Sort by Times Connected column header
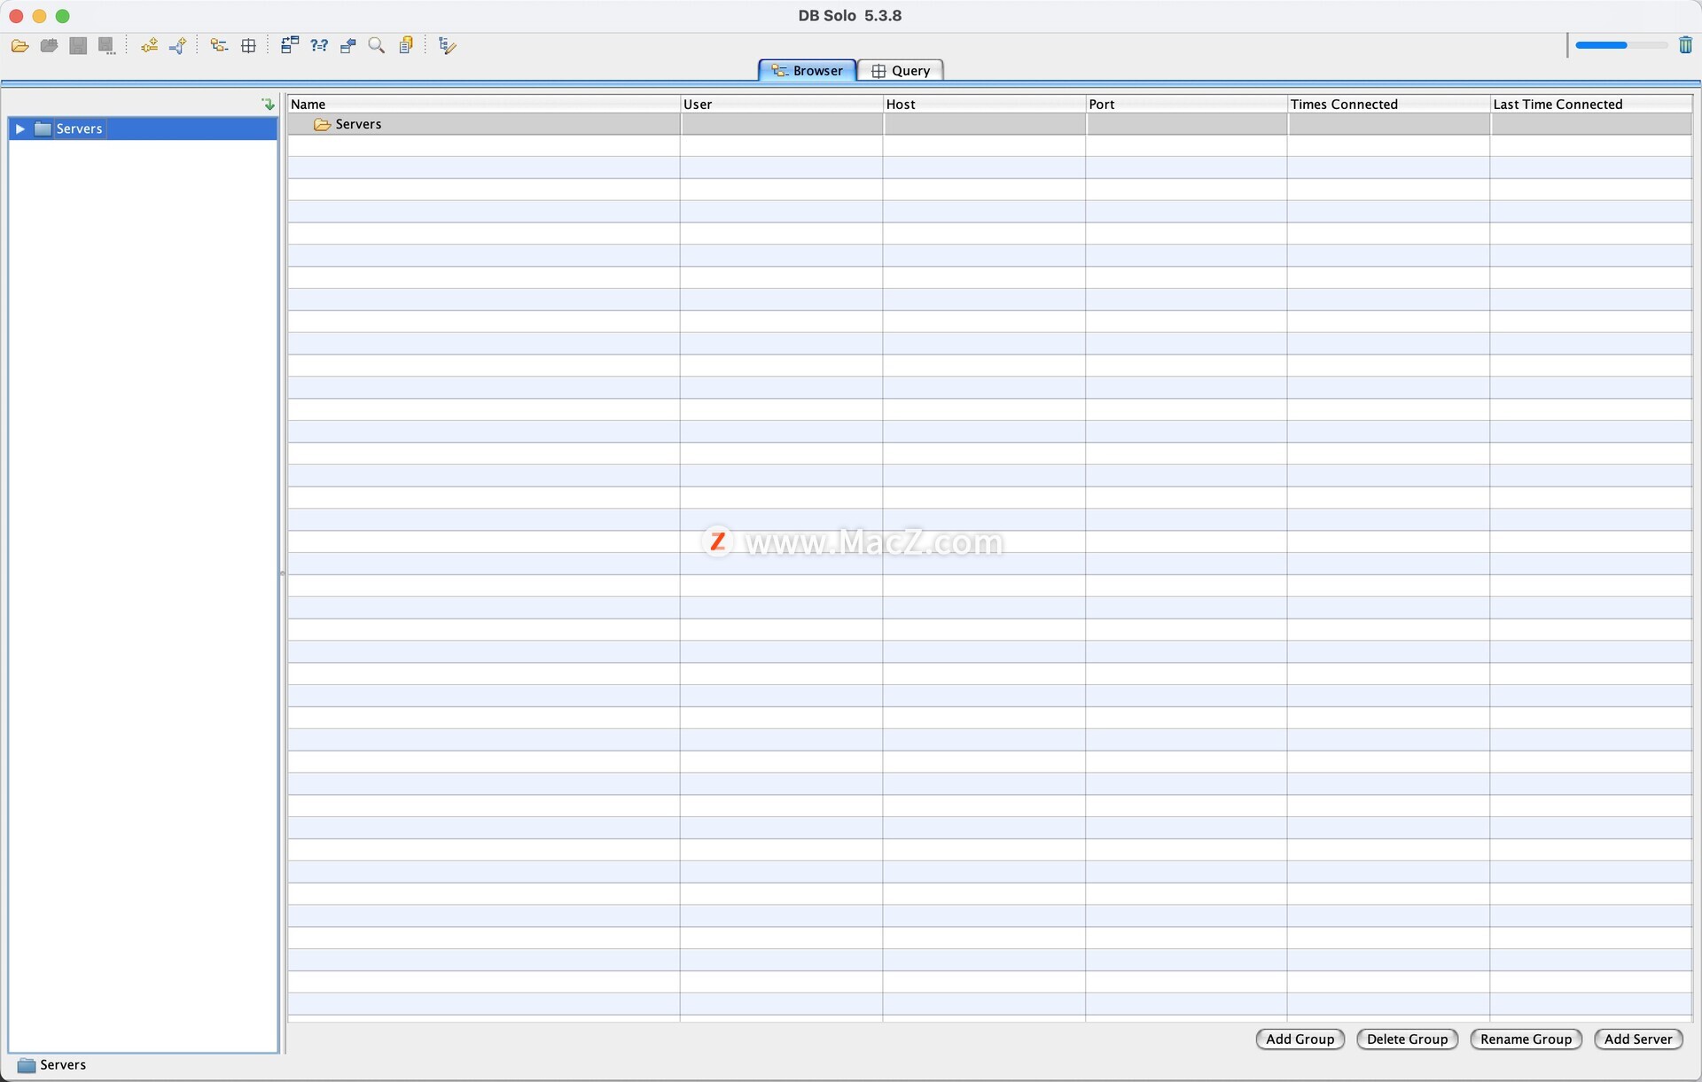The image size is (1702, 1082). [1388, 104]
